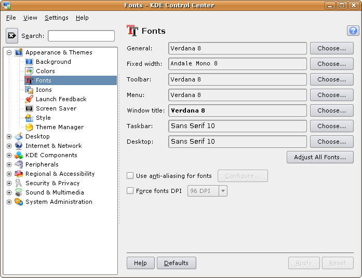This screenshot has width=362, height=278.
Task: Click the Style item icon
Action: click(29, 118)
